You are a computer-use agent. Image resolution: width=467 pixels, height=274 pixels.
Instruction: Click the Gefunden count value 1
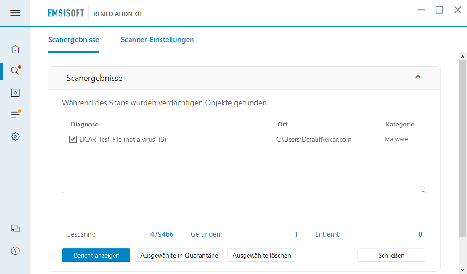click(x=296, y=234)
